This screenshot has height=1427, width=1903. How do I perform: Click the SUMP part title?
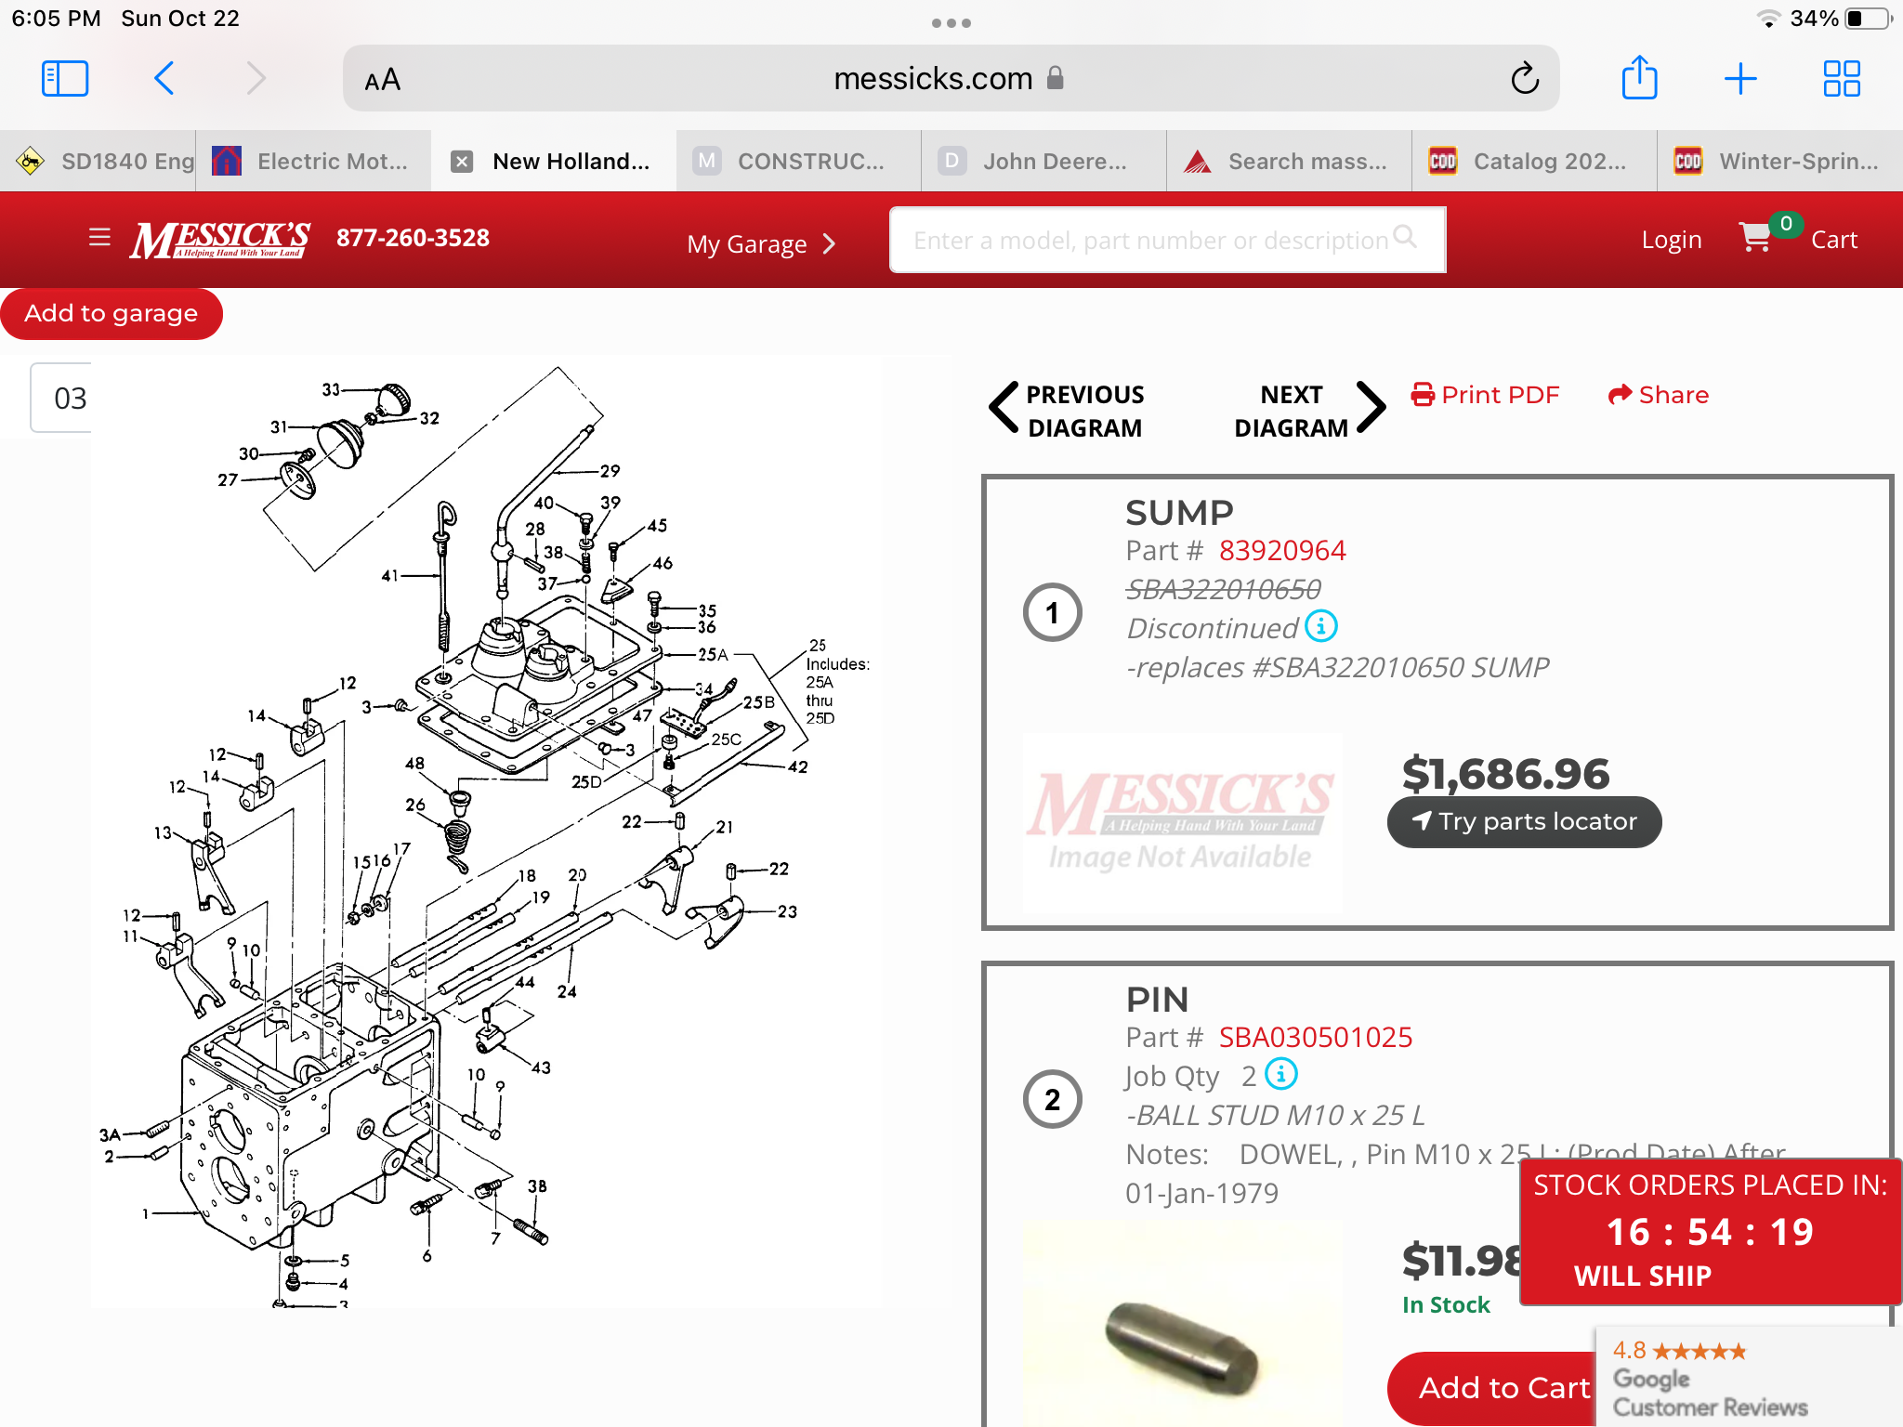click(1178, 512)
